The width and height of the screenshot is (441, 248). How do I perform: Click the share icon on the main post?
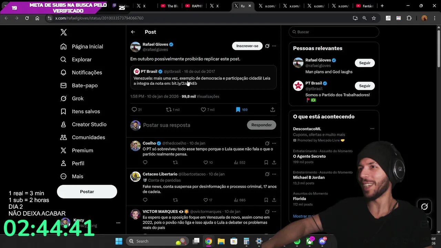273,110
